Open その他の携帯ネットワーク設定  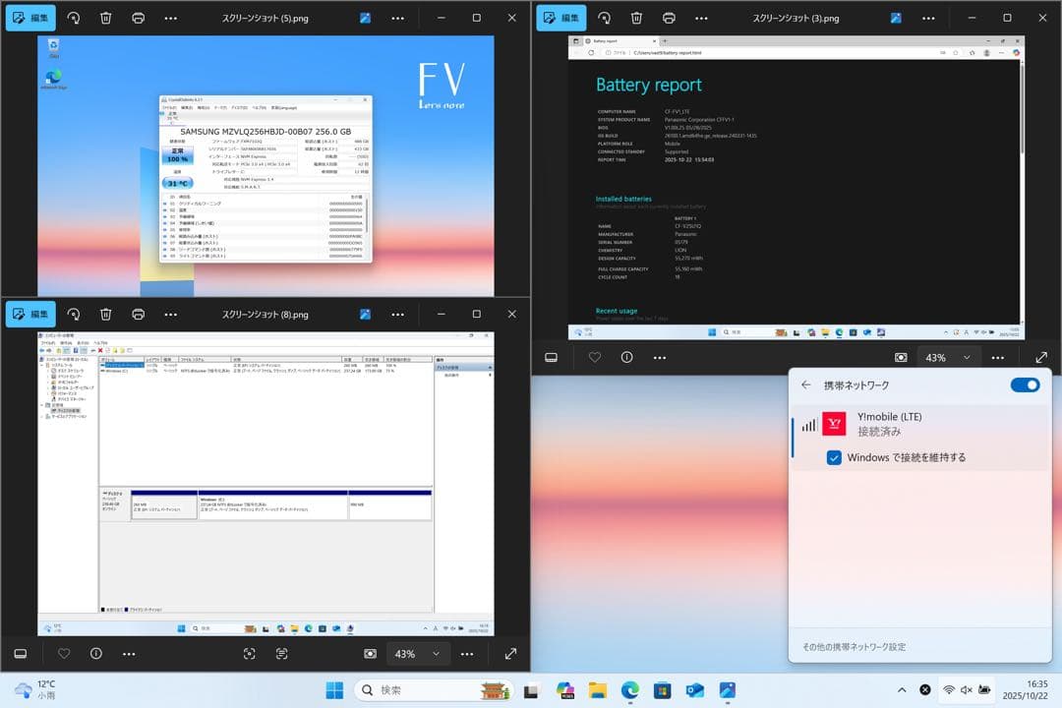coord(853,646)
